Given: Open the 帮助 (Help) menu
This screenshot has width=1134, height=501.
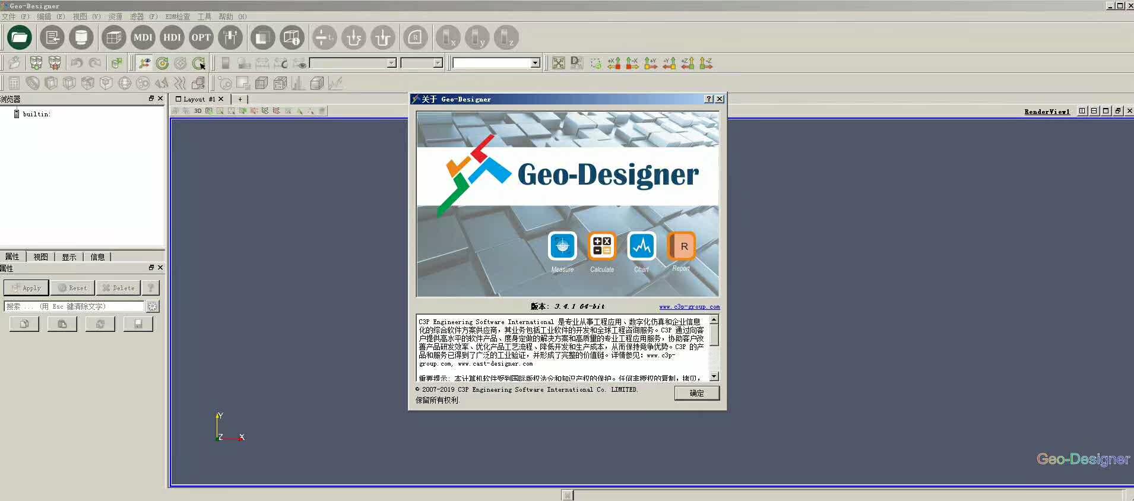Looking at the screenshot, I should click(x=232, y=17).
